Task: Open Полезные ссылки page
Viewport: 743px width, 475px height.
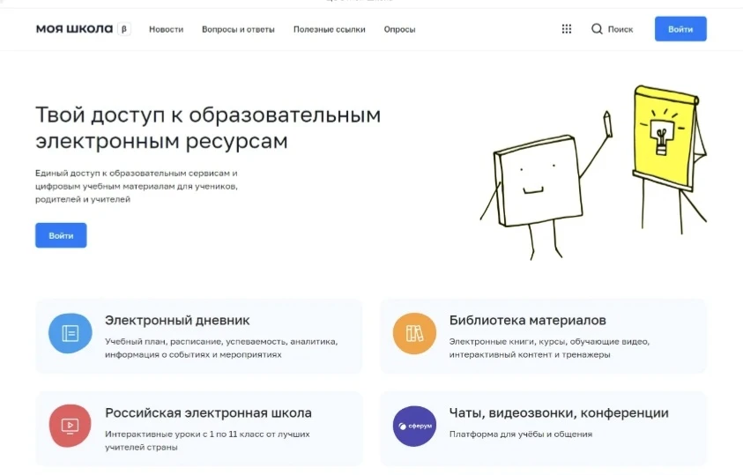Action: [330, 29]
